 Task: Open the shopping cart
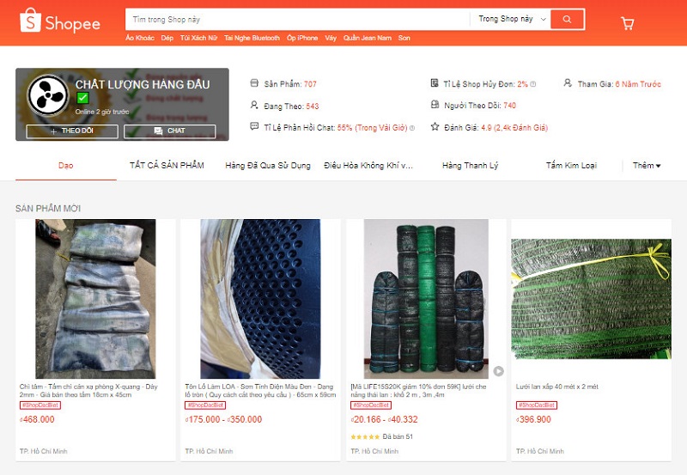(628, 23)
